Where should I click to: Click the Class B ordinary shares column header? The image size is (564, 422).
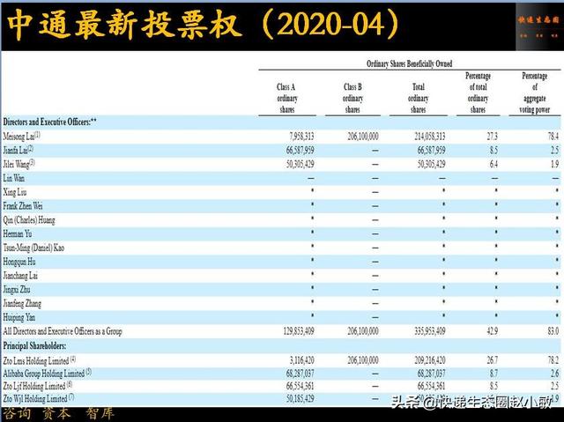pos(352,98)
